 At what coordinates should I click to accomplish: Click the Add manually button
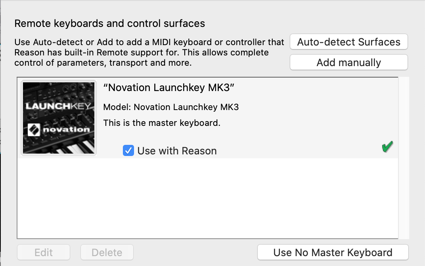tap(348, 62)
